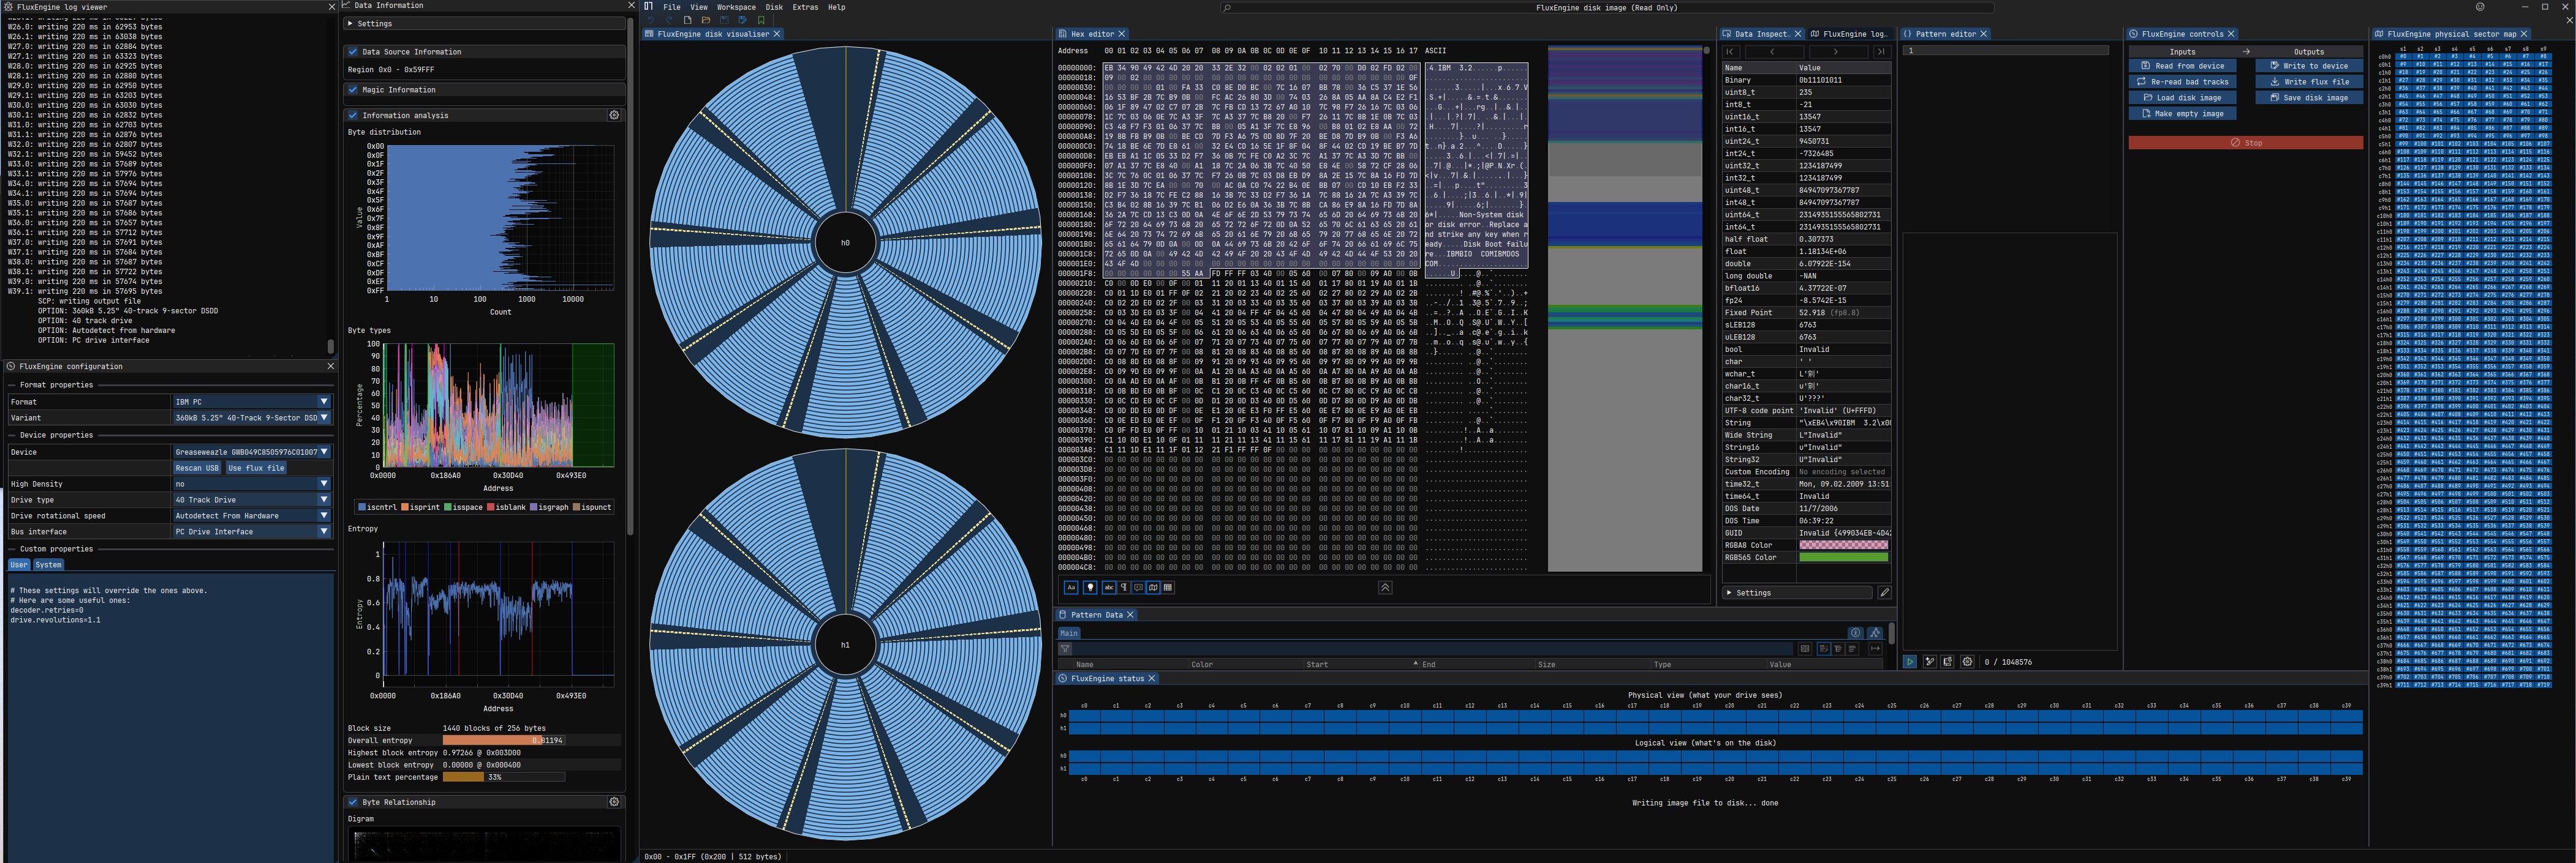
Task: Open the Drive type dropdown
Action: pos(252,499)
